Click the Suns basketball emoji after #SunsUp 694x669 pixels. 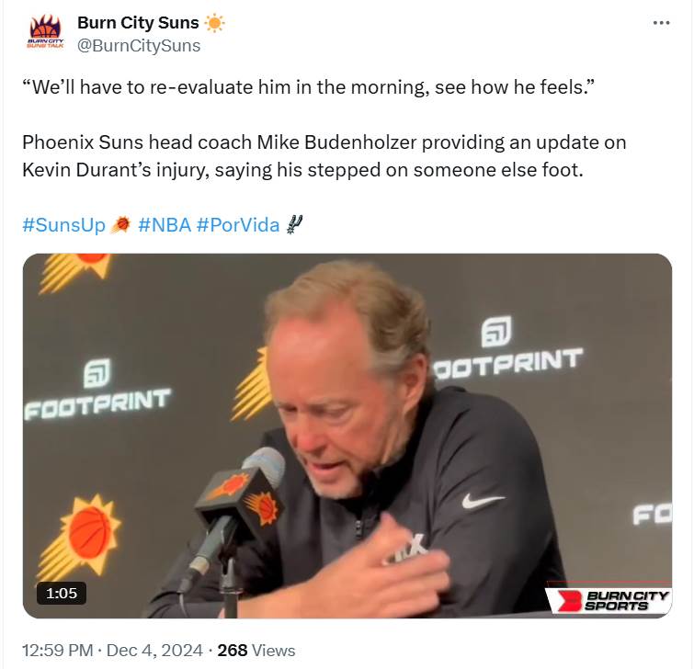(120, 225)
